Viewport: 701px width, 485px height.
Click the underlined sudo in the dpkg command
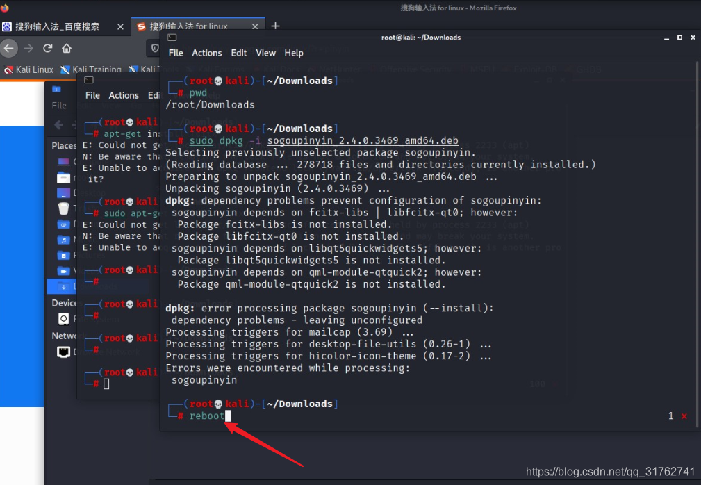(x=201, y=141)
